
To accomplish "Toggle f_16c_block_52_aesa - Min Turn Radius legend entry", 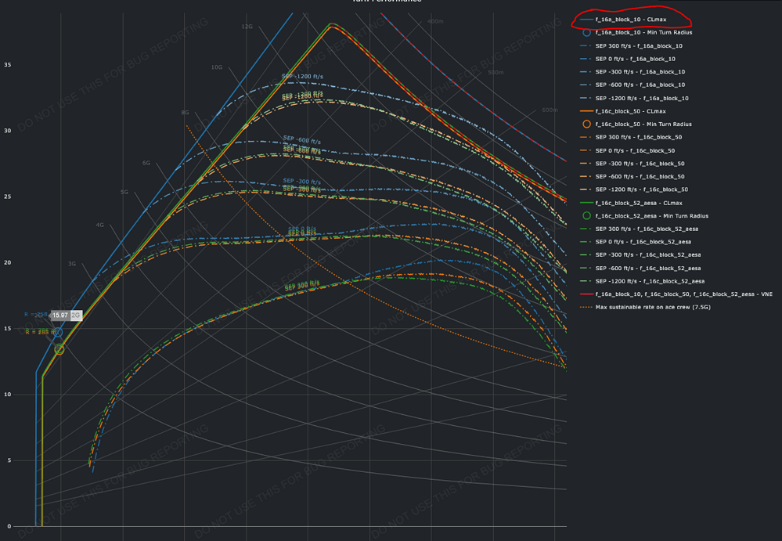I will tap(644, 216).
